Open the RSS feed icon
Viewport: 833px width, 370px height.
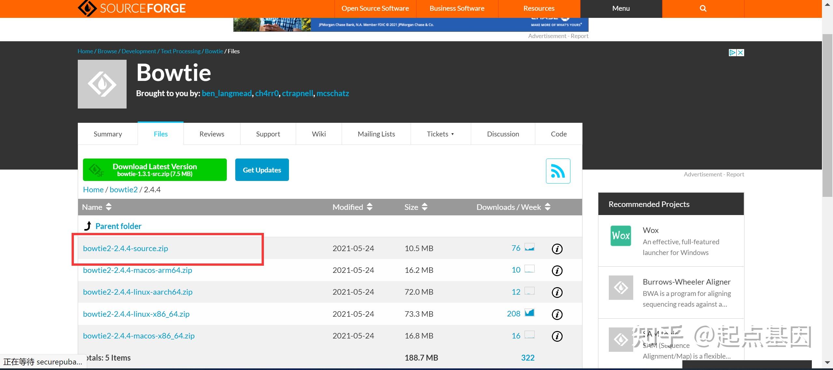point(558,171)
